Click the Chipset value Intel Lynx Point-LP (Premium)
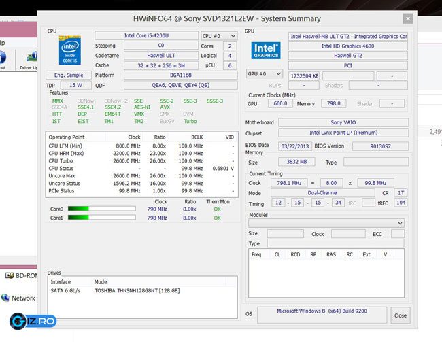442x342 pixels. [343, 133]
